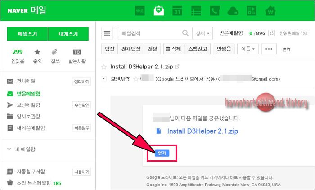Click the 스팸신고 spam report button
The width and height of the screenshot is (315, 190).
point(198,49)
